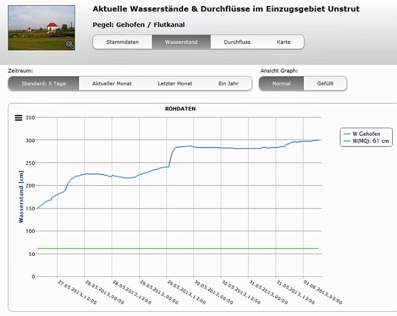Click the magnifier icon on station photo
This screenshot has width=397, height=316.
tap(70, 44)
